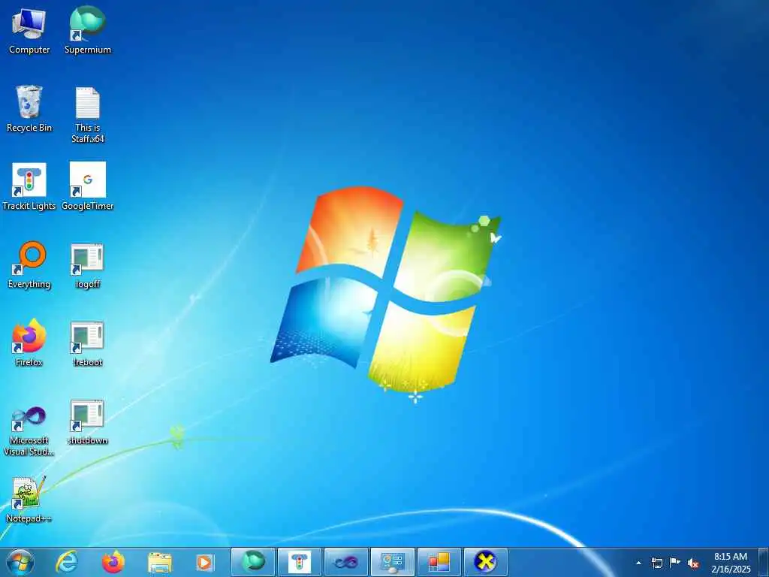Select the Everything search shortcut on desktop
Viewport: 769px width, 577px height.
click(29, 265)
